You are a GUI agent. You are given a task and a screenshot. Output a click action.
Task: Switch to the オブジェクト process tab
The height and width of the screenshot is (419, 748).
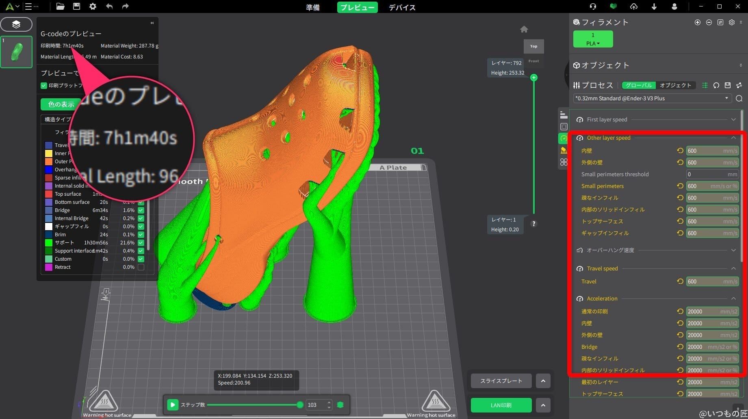click(x=676, y=85)
